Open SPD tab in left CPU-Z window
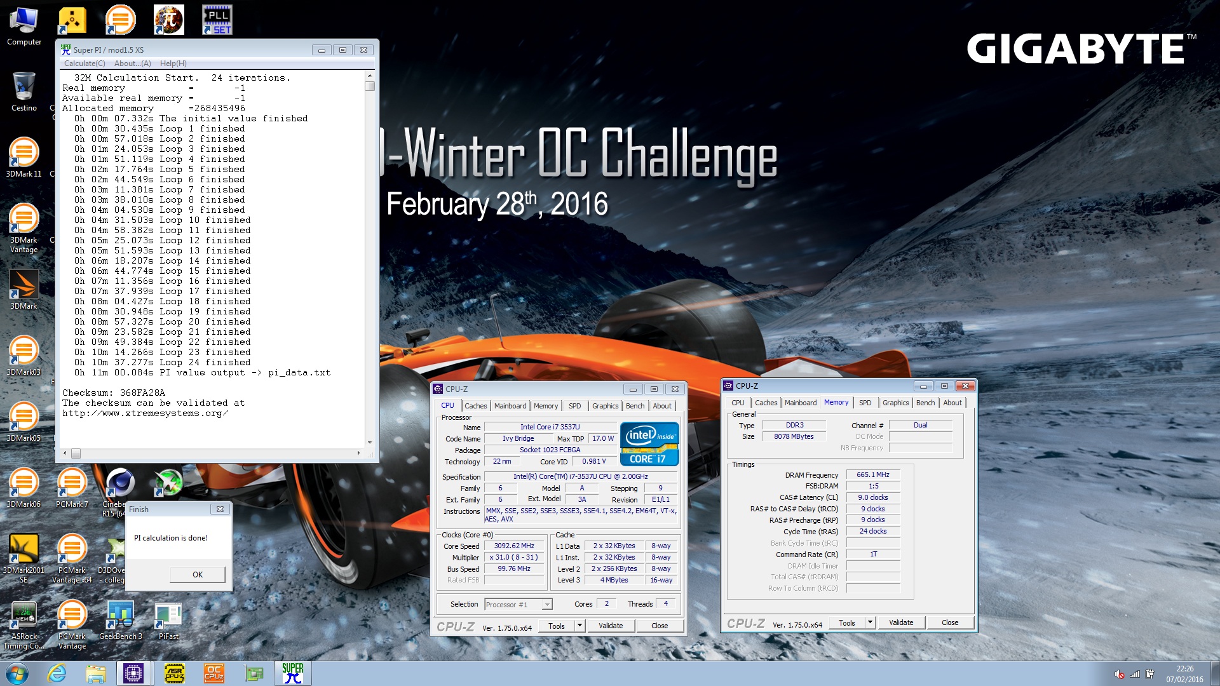Image resolution: width=1220 pixels, height=686 pixels. click(575, 406)
